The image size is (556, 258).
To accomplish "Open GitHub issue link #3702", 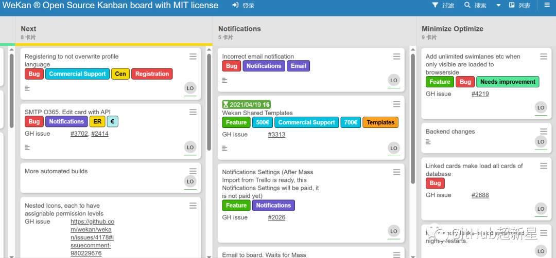I will (x=79, y=134).
